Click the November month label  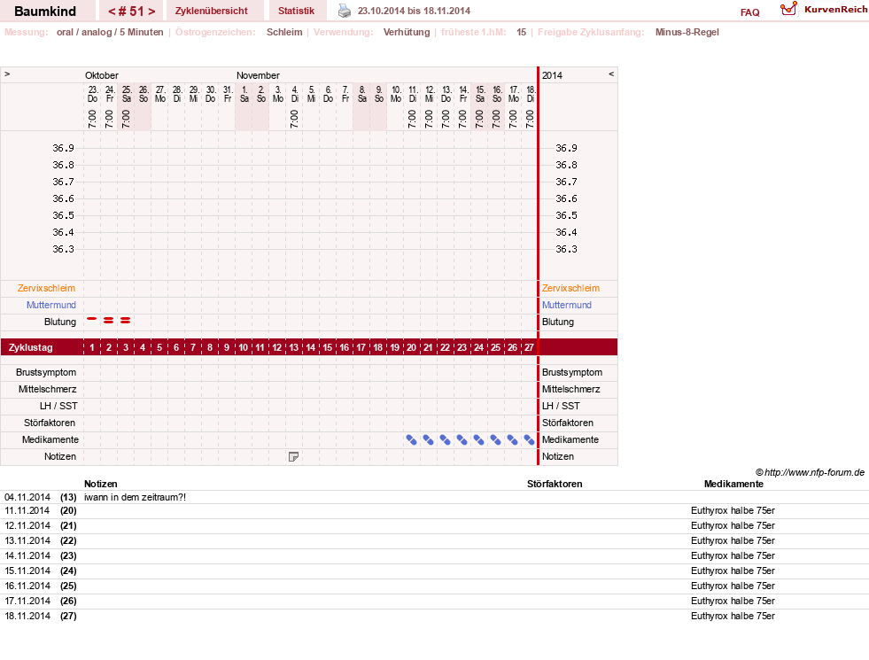pos(258,75)
